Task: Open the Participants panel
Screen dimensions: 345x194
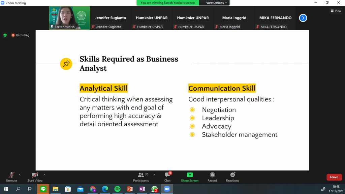Action: click(141, 176)
